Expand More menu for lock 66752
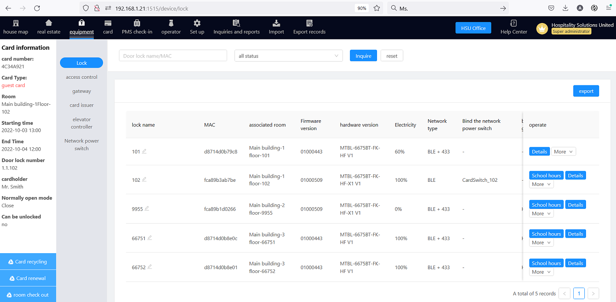The image size is (616, 302). pos(541,272)
